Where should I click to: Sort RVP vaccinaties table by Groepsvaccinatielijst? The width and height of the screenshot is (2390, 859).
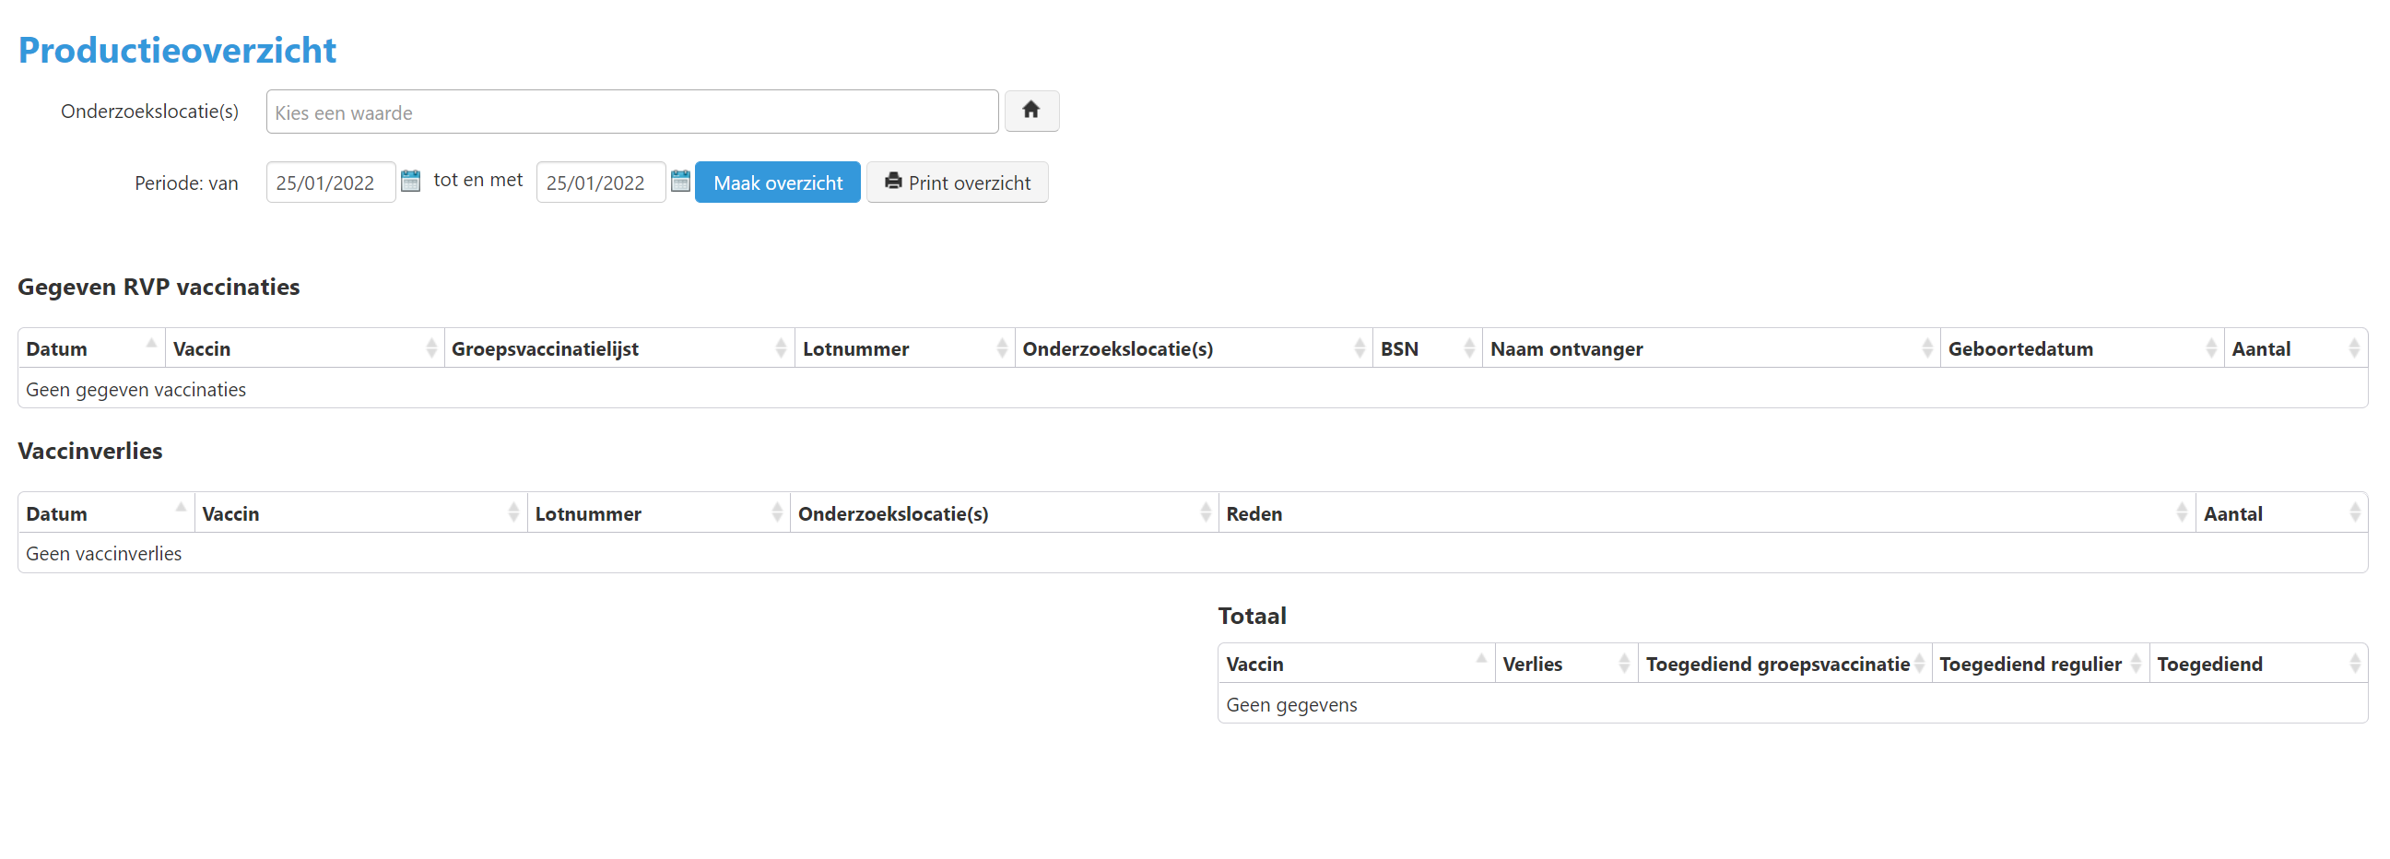pos(618,348)
